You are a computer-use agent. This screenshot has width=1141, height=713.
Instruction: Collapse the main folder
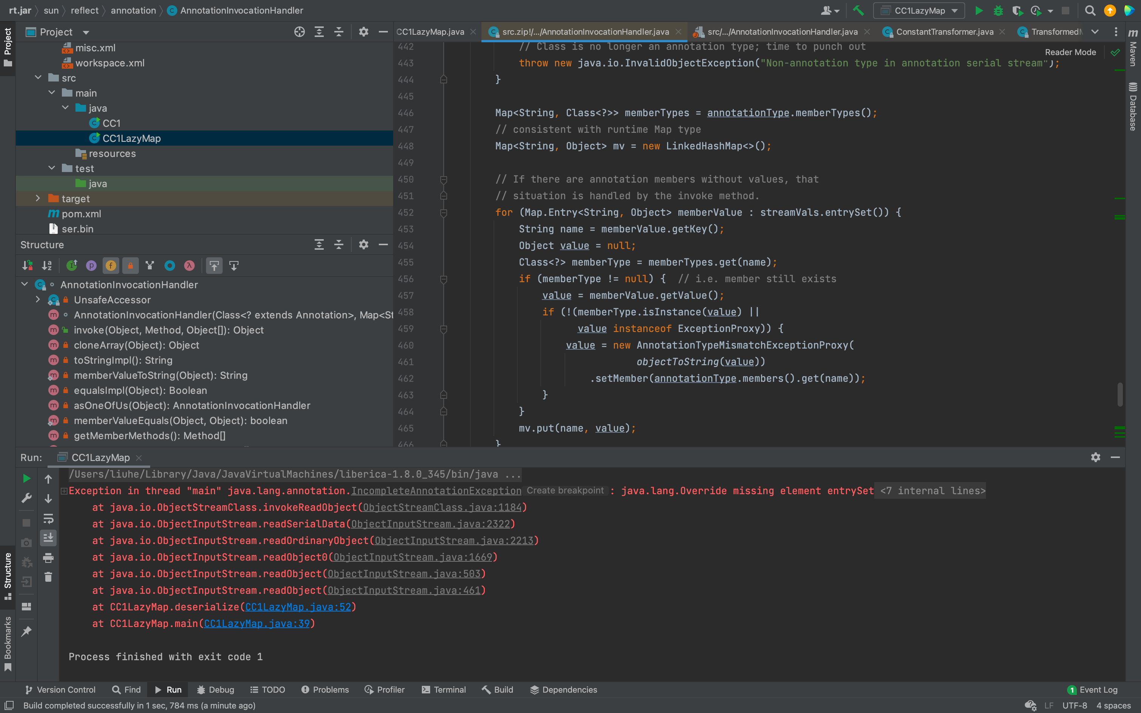pos(52,93)
